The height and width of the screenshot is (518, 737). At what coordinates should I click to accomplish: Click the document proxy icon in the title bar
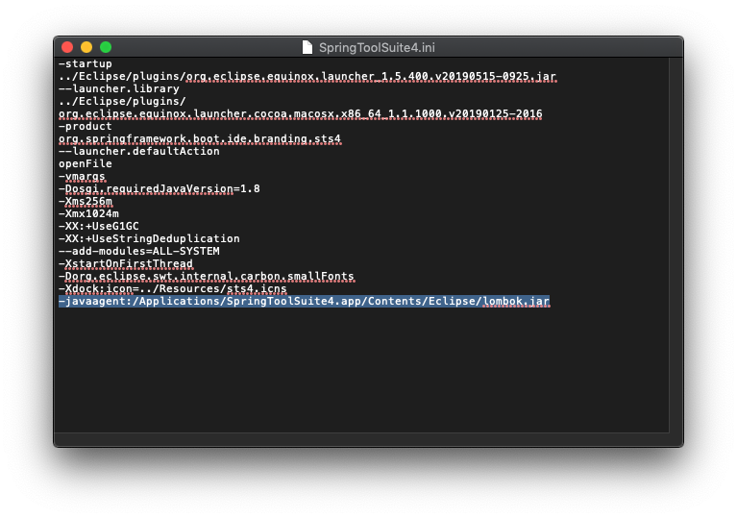click(x=307, y=47)
